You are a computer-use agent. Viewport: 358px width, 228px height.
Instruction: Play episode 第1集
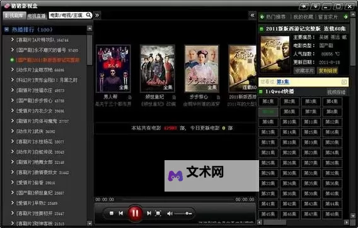(x=268, y=102)
